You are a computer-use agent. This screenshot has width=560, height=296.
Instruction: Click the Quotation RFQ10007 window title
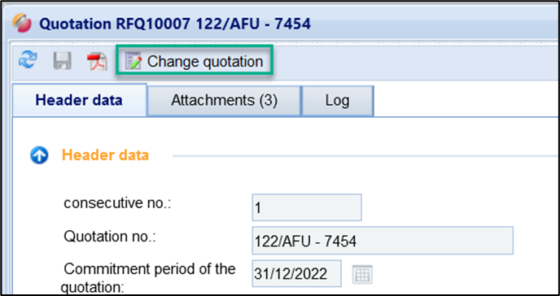[175, 24]
